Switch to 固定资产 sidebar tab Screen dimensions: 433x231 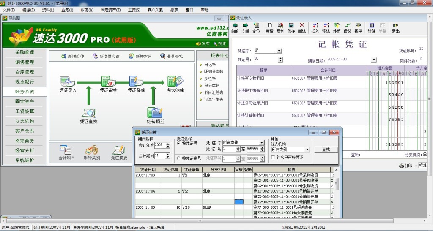(x=25, y=101)
